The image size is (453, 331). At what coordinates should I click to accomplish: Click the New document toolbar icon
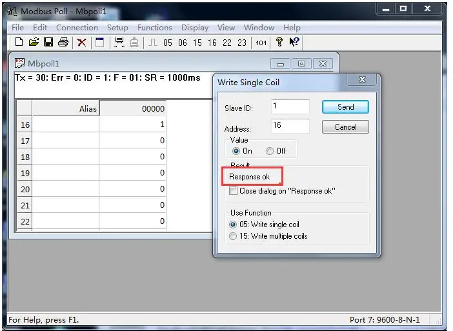pos(19,42)
